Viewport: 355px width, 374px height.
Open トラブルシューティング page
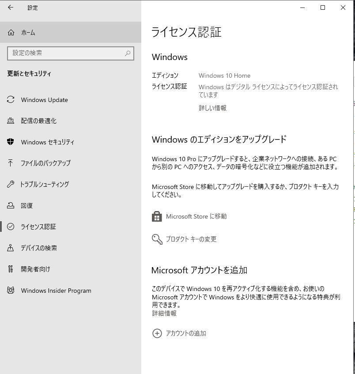pos(45,185)
